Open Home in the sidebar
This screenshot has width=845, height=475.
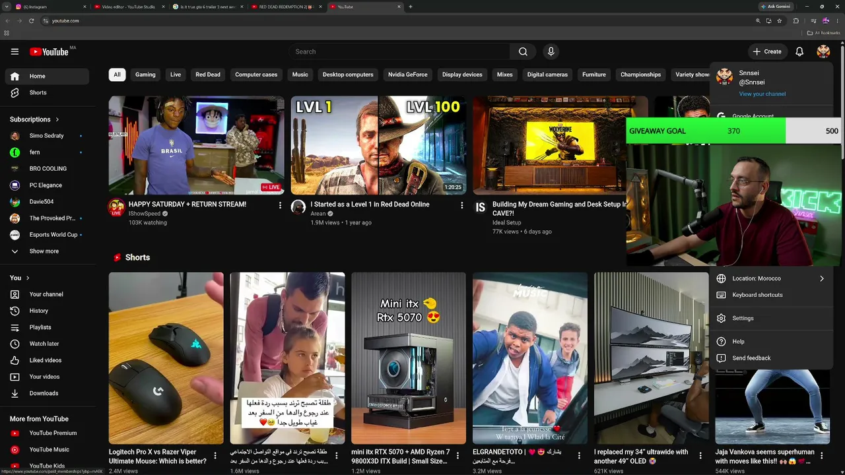click(x=46, y=76)
